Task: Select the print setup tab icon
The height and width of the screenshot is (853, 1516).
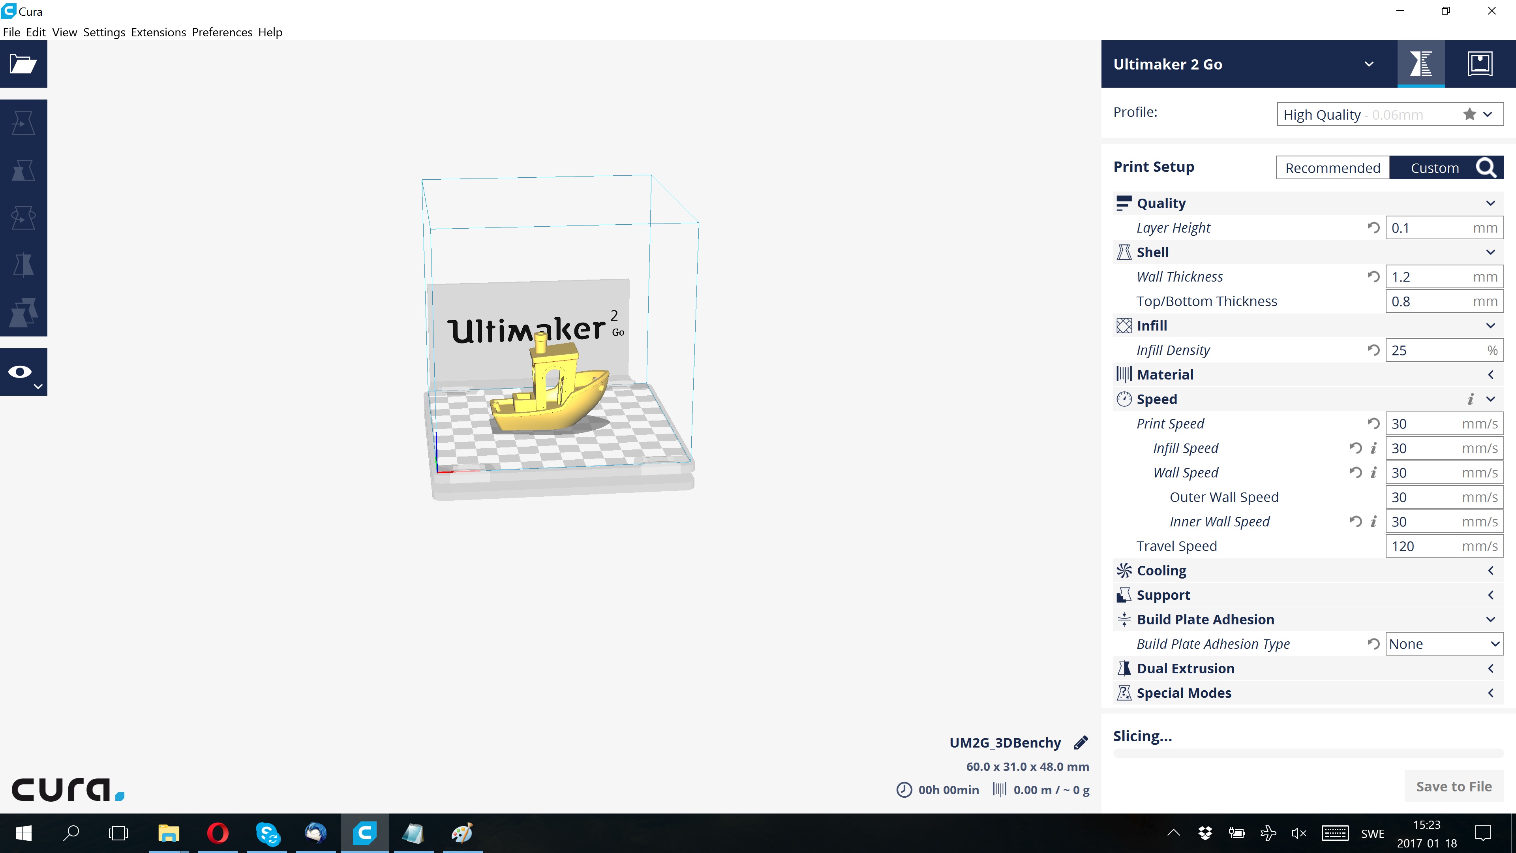Action: [x=1421, y=64]
